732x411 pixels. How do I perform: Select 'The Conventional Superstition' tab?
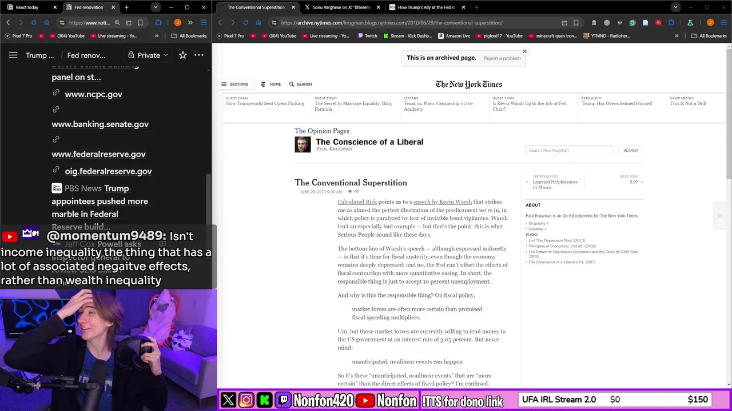pos(256,7)
